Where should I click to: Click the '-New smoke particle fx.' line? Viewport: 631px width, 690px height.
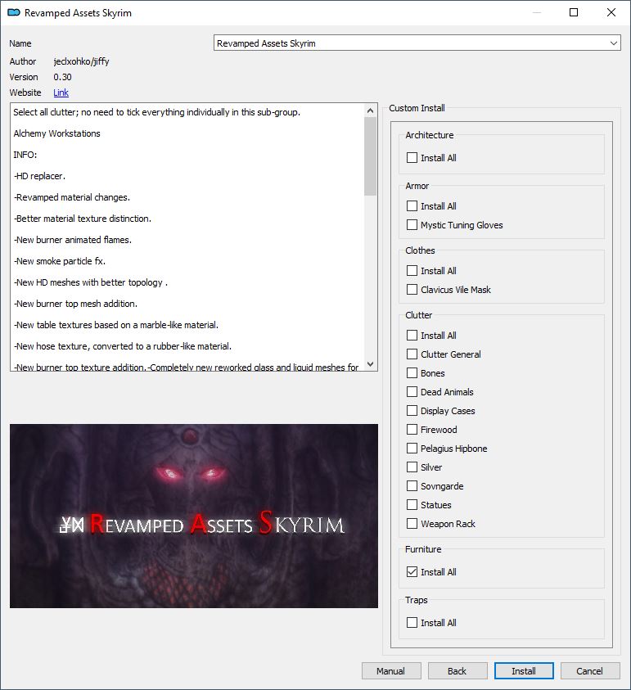click(60, 261)
